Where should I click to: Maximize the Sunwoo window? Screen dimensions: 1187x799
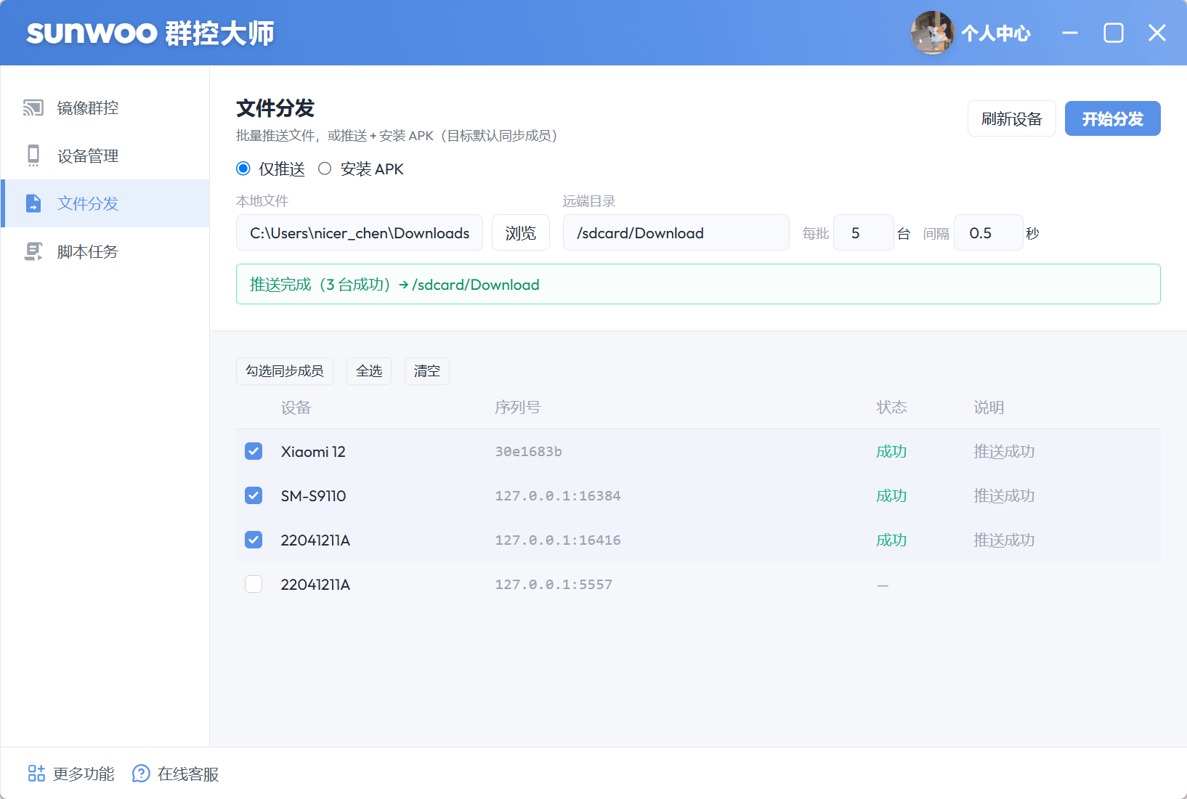coord(1113,33)
